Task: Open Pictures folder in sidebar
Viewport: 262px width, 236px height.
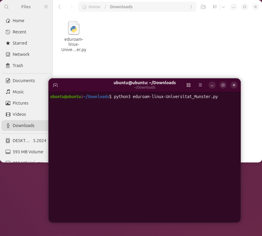Action: [25, 103]
